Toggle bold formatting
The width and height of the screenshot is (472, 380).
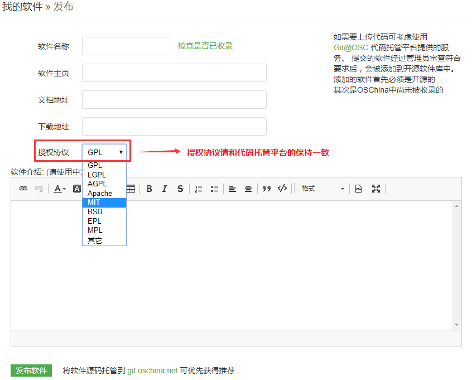click(x=149, y=189)
